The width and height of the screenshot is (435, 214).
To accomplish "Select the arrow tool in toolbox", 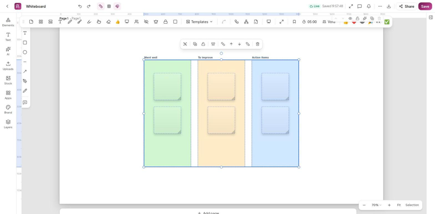I will 25,71.
